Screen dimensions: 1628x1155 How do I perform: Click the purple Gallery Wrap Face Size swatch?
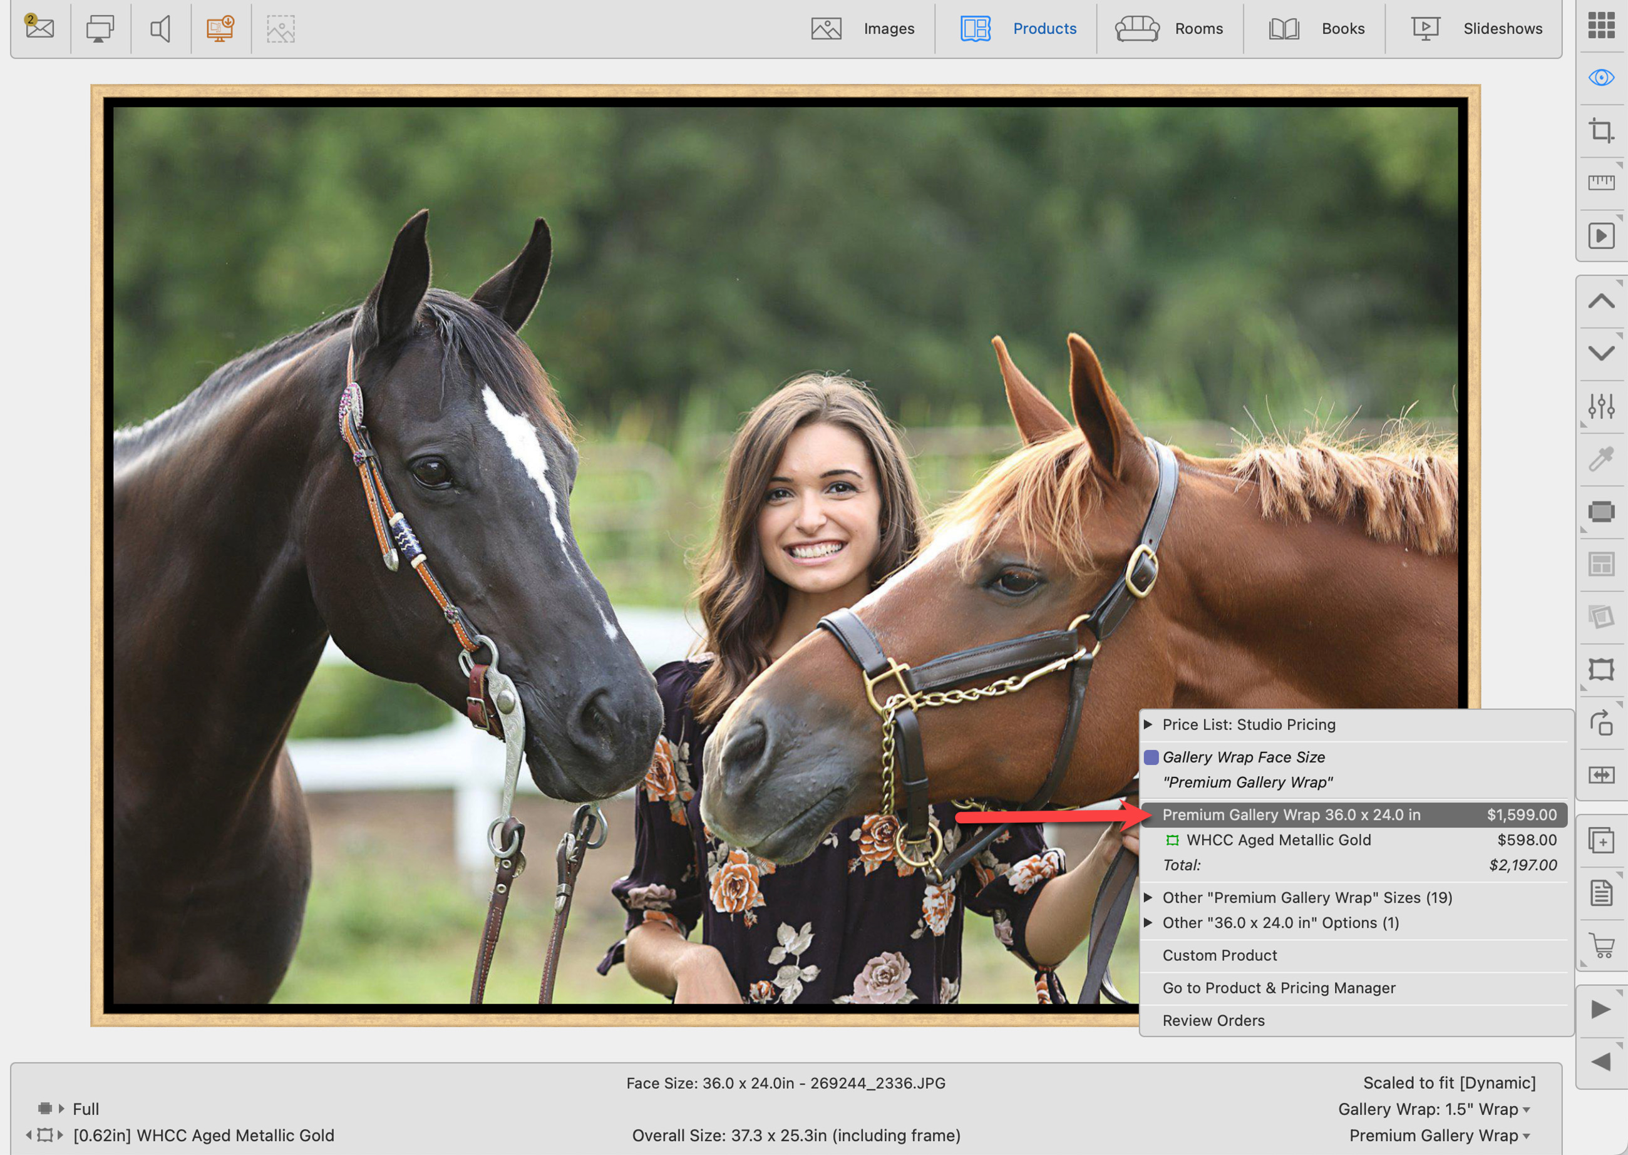[1151, 757]
